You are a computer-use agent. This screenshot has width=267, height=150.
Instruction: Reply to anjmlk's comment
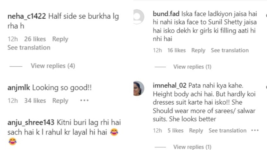click(x=60, y=101)
